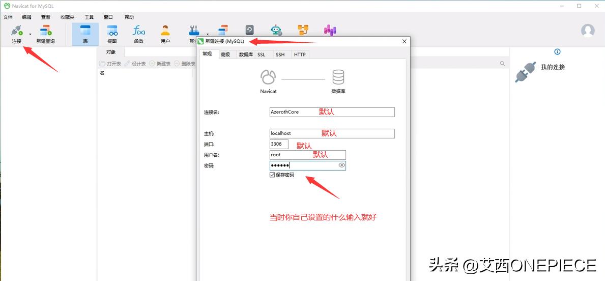This screenshot has height=281, width=605.
Task: Click the search magnifier icon in object pane
Action: click(x=502, y=63)
